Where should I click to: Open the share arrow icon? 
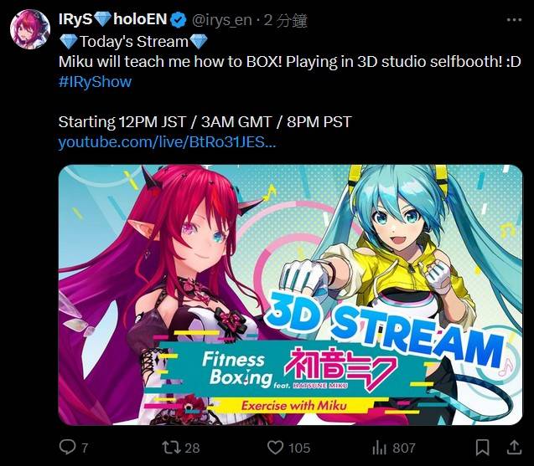(x=514, y=447)
